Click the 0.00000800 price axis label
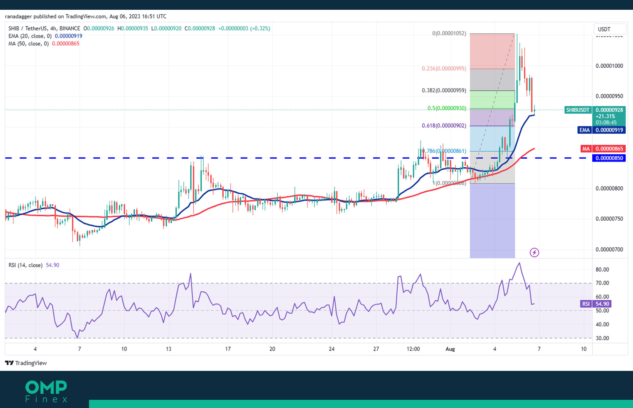 pyautogui.click(x=609, y=188)
